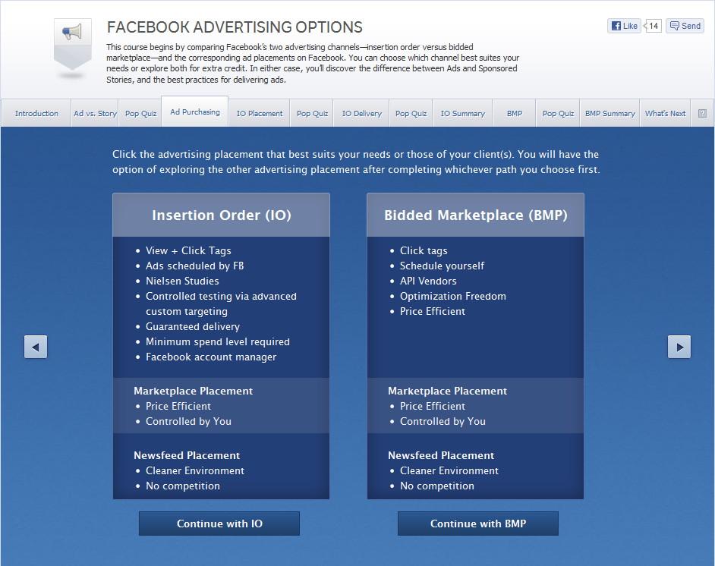Open the What's Next tab
This screenshot has height=566, width=715.
tap(665, 114)
